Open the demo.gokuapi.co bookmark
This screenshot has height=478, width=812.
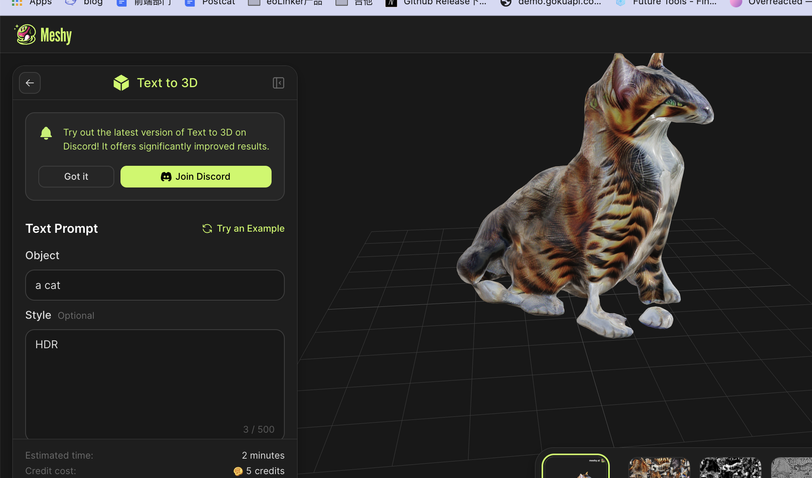(x=551, y=2)
